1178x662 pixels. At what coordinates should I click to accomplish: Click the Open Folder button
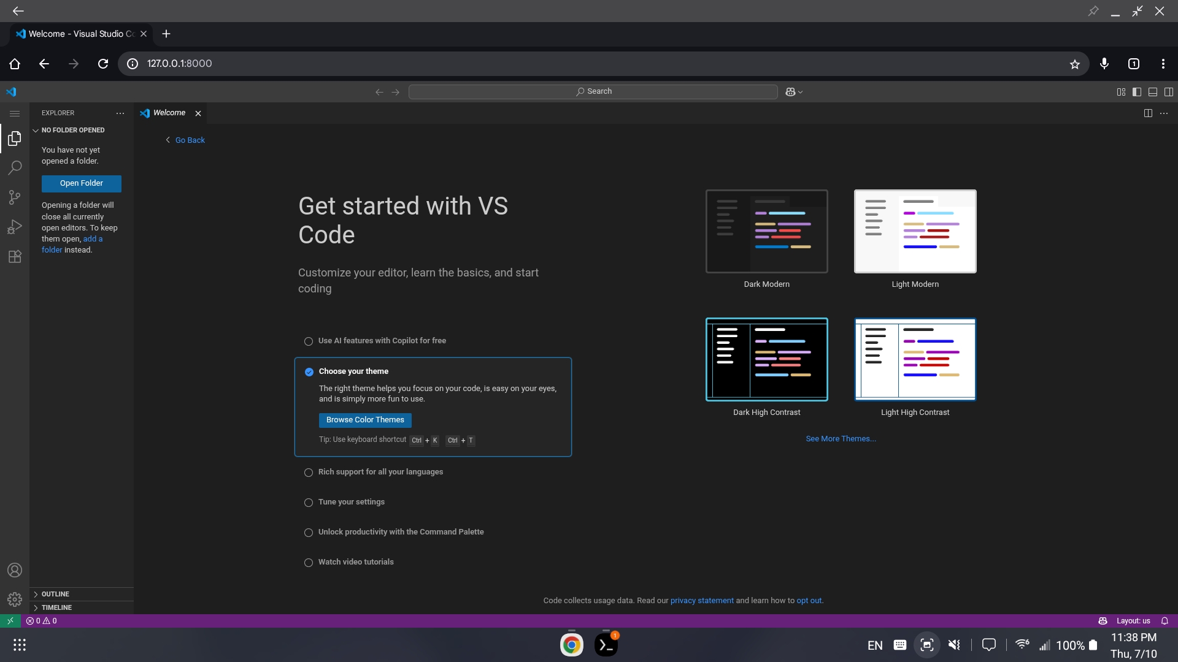point(82,183)
